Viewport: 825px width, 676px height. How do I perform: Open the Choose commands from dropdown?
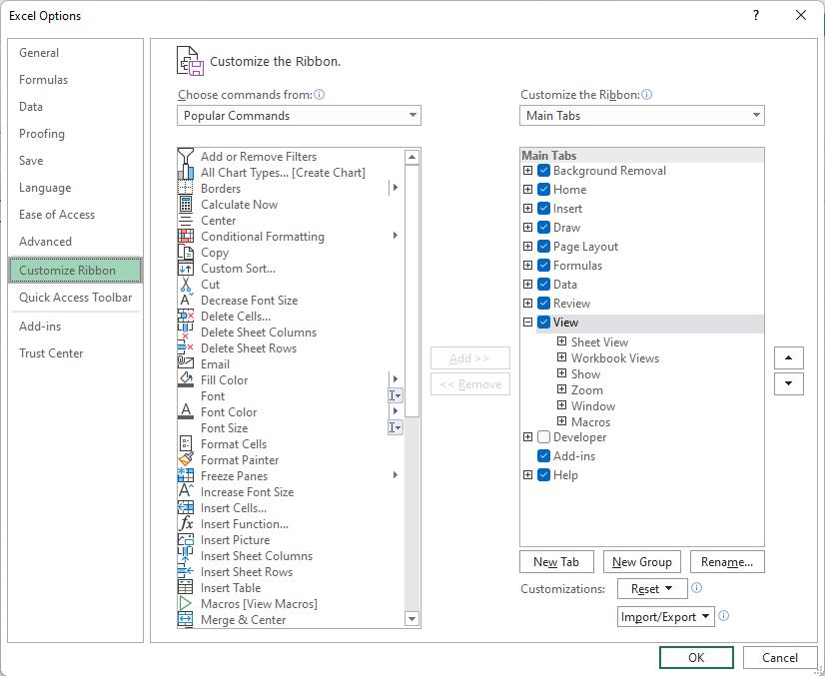(299, 115)
